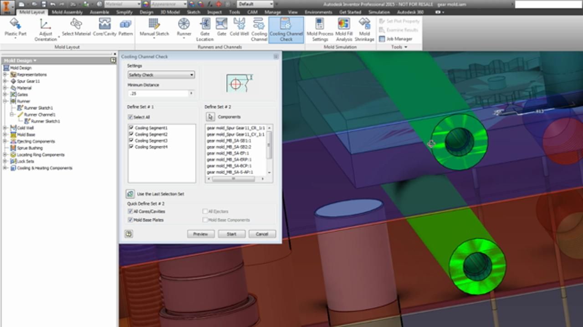Open the Core/Cavity tool
Viewport: 583px width, 327px height.
105,27
